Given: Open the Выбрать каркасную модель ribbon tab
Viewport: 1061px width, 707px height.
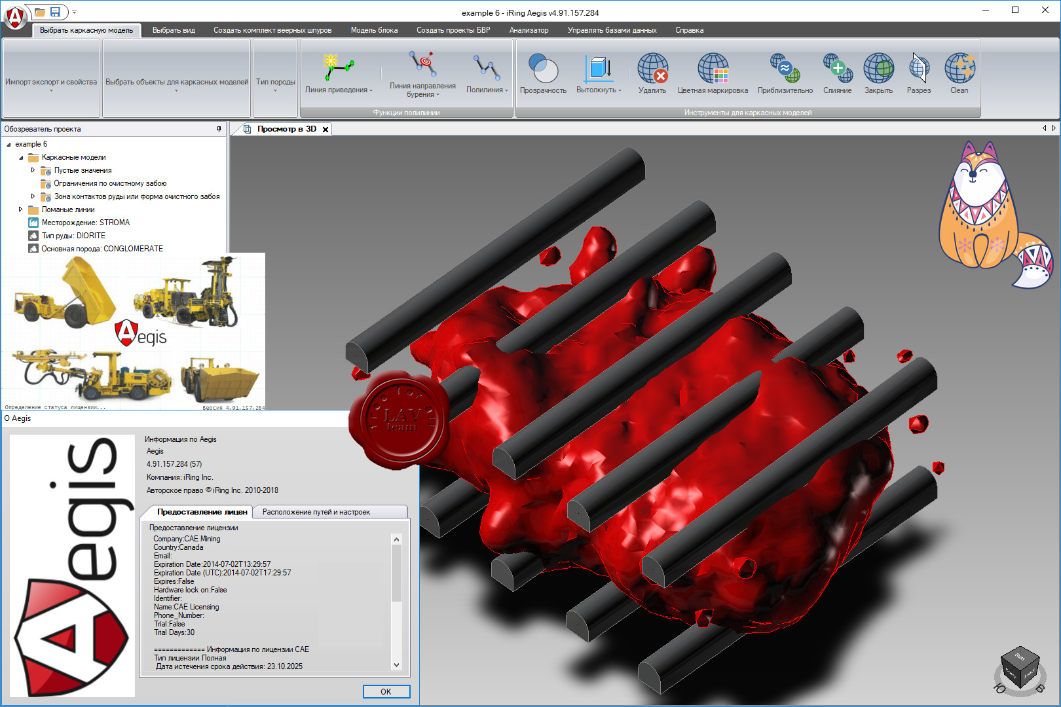Looking at the screenshot, I should 86,30.
